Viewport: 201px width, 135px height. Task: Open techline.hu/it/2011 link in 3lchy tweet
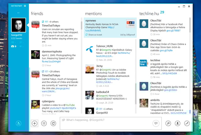point(108,81)
